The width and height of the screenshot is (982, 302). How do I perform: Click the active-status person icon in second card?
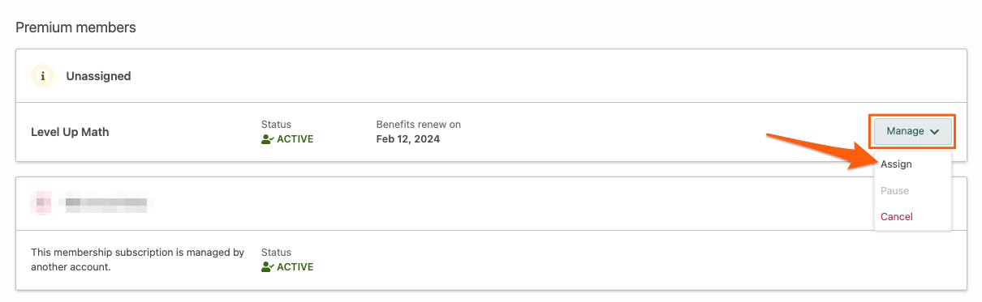click(268, 267)
